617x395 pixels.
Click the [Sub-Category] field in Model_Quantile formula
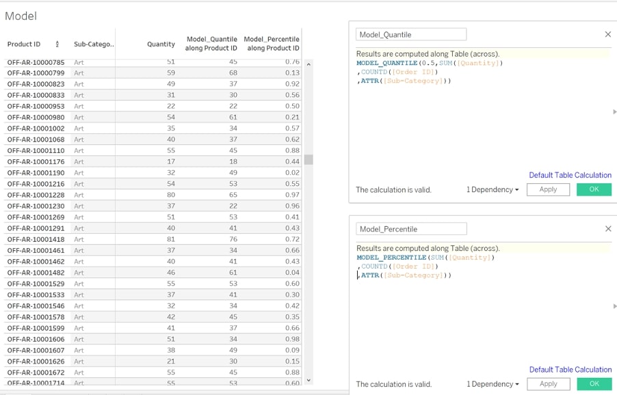(413, 81)
